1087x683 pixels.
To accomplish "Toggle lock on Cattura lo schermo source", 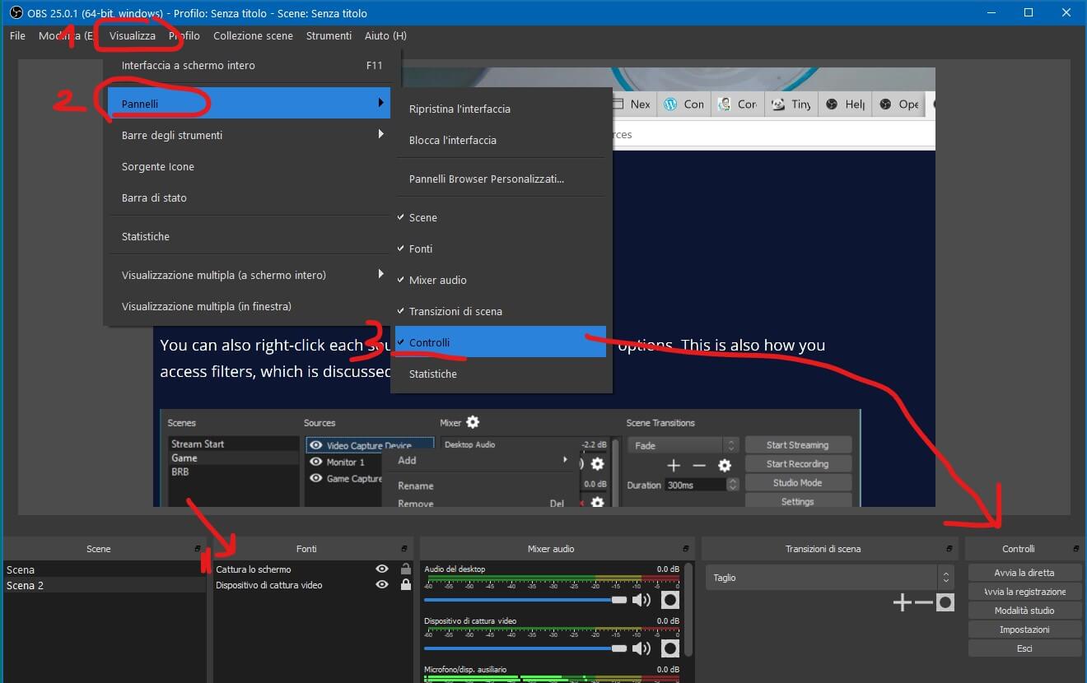I will click(405, 569).
